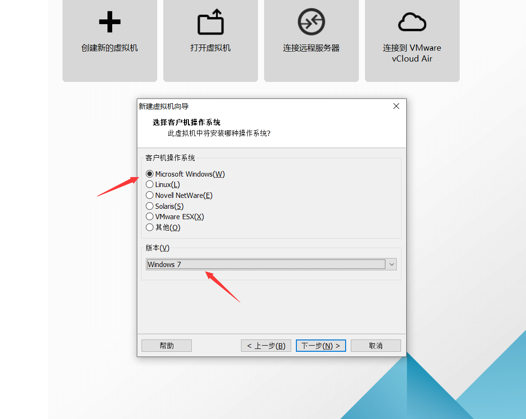Click the 创建新的虚拟机 tile label

110,48
